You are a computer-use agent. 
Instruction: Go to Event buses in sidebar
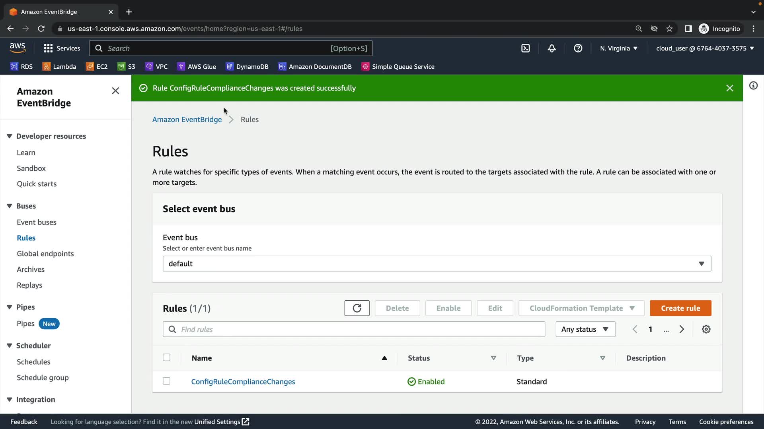click(37, 222)
